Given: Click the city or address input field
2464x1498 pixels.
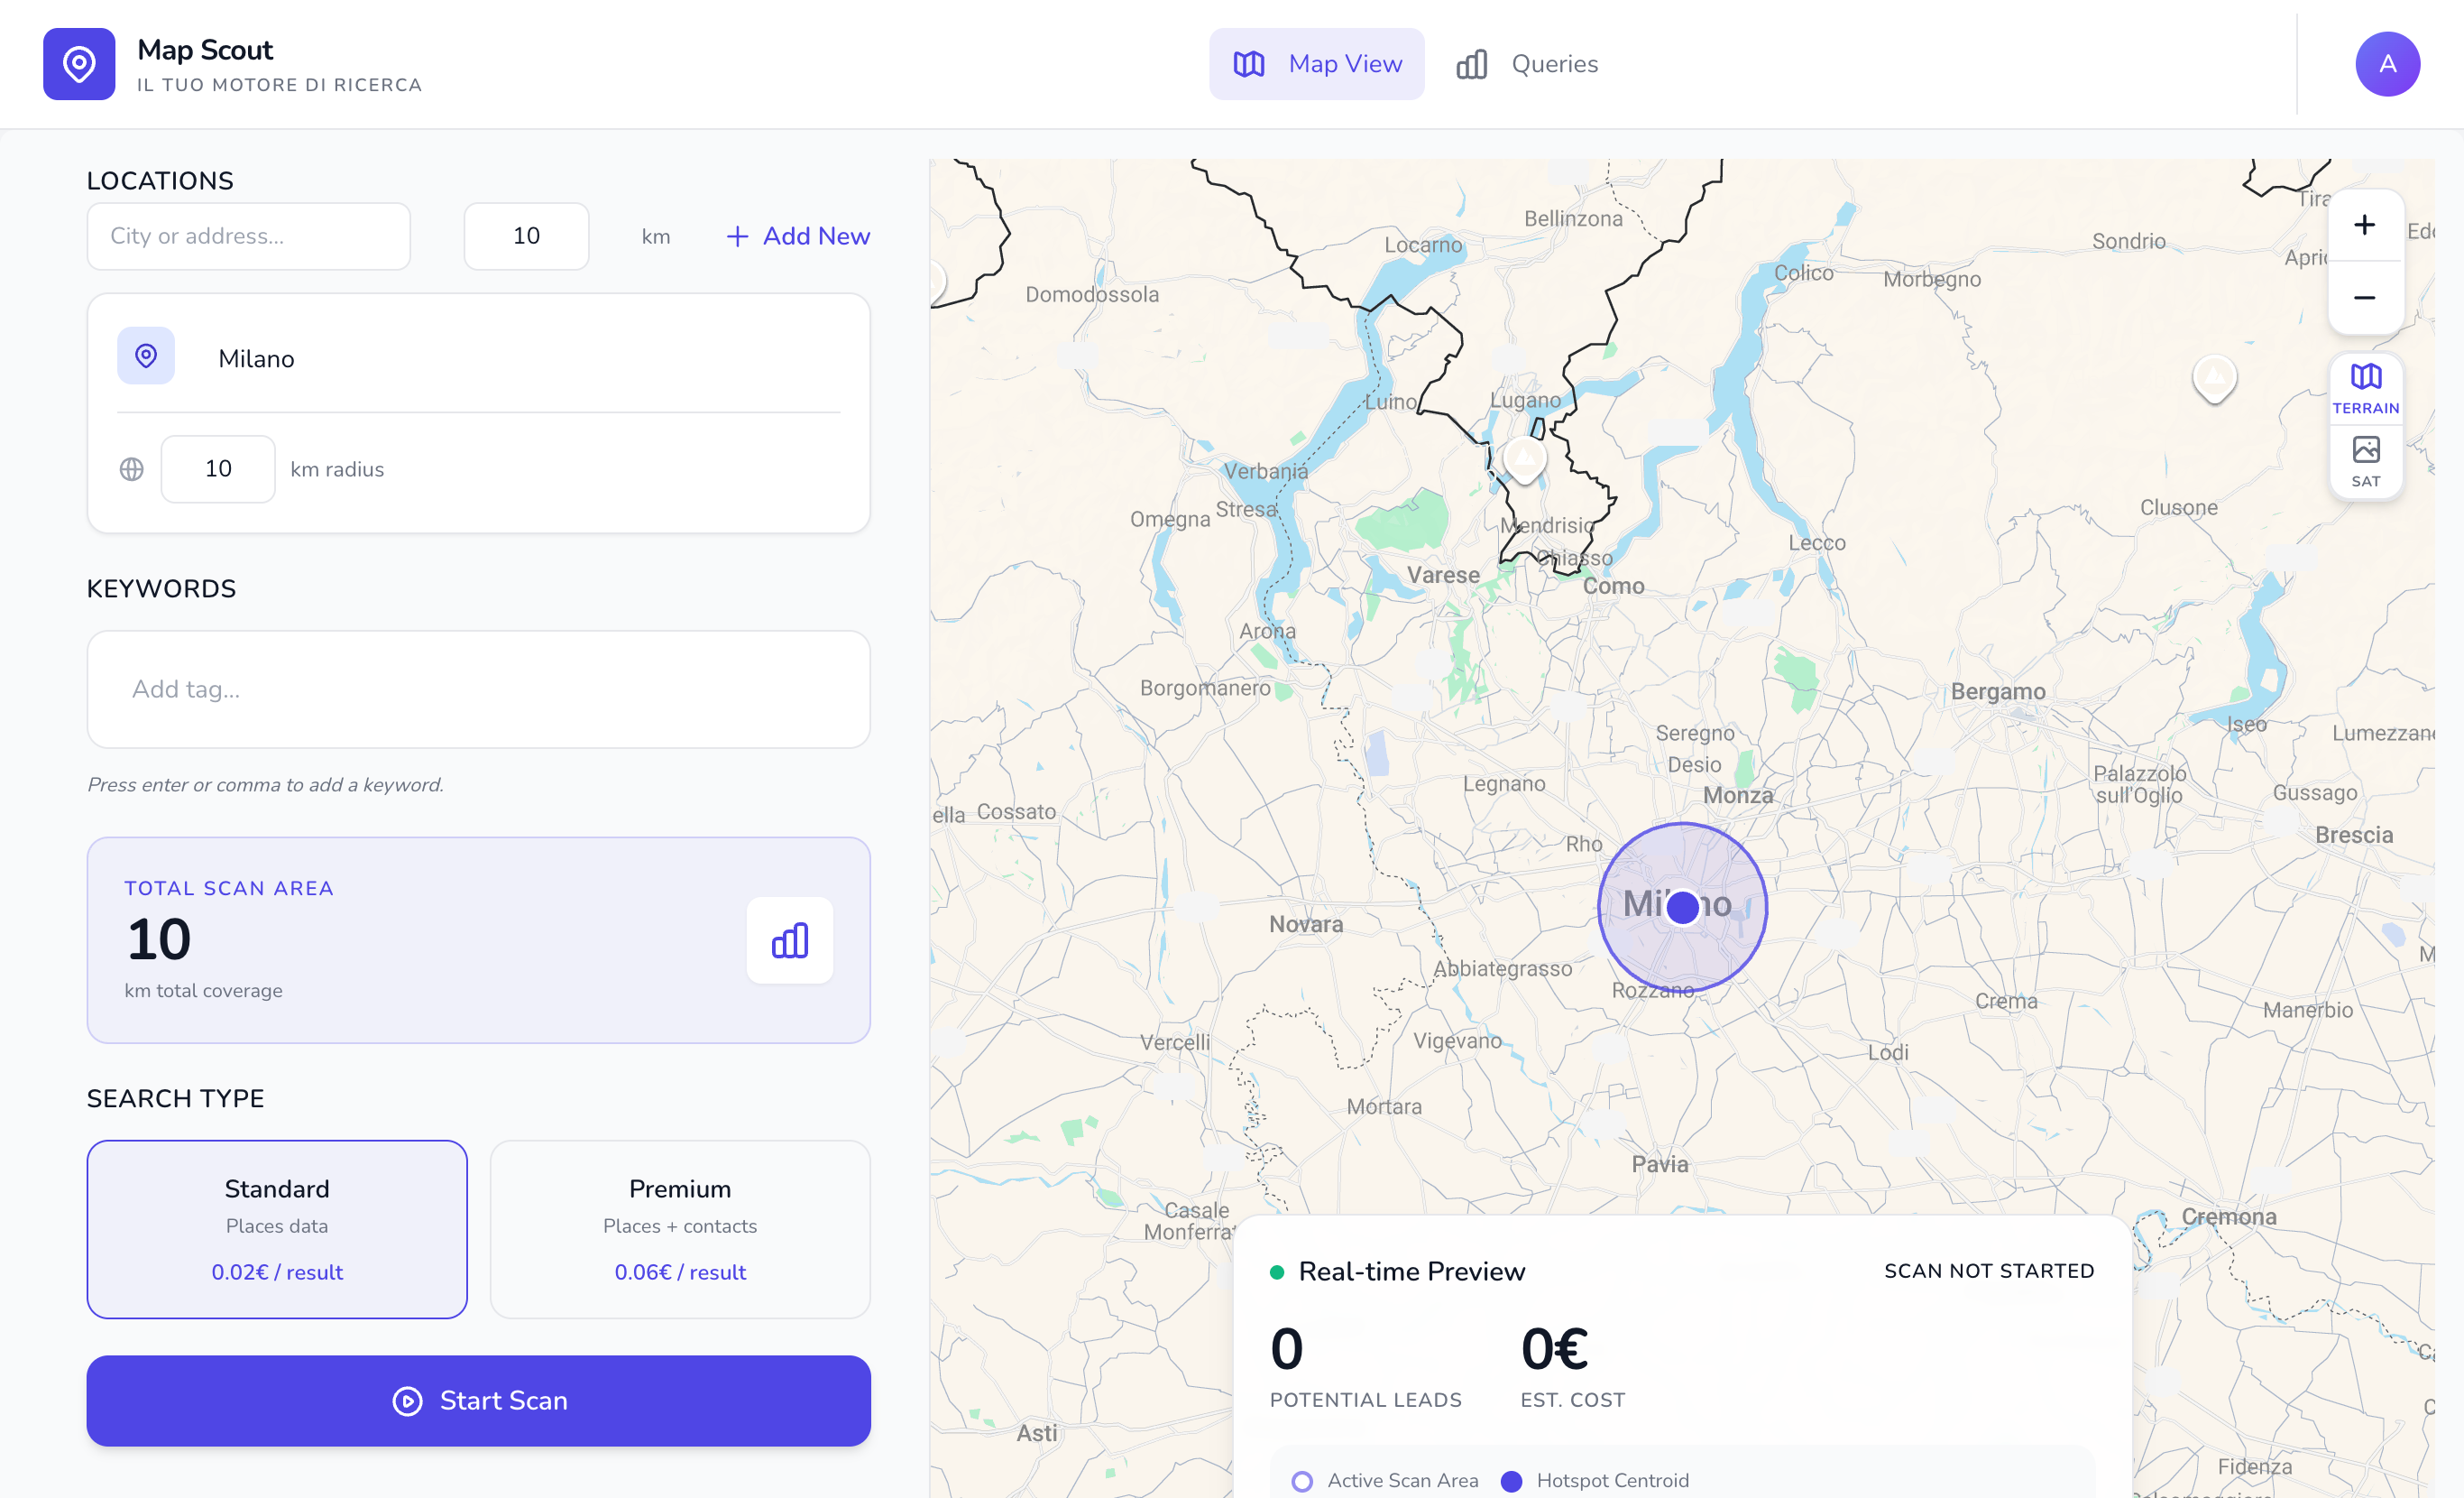Looking at the screenshot, I should (x=248, y=236).
